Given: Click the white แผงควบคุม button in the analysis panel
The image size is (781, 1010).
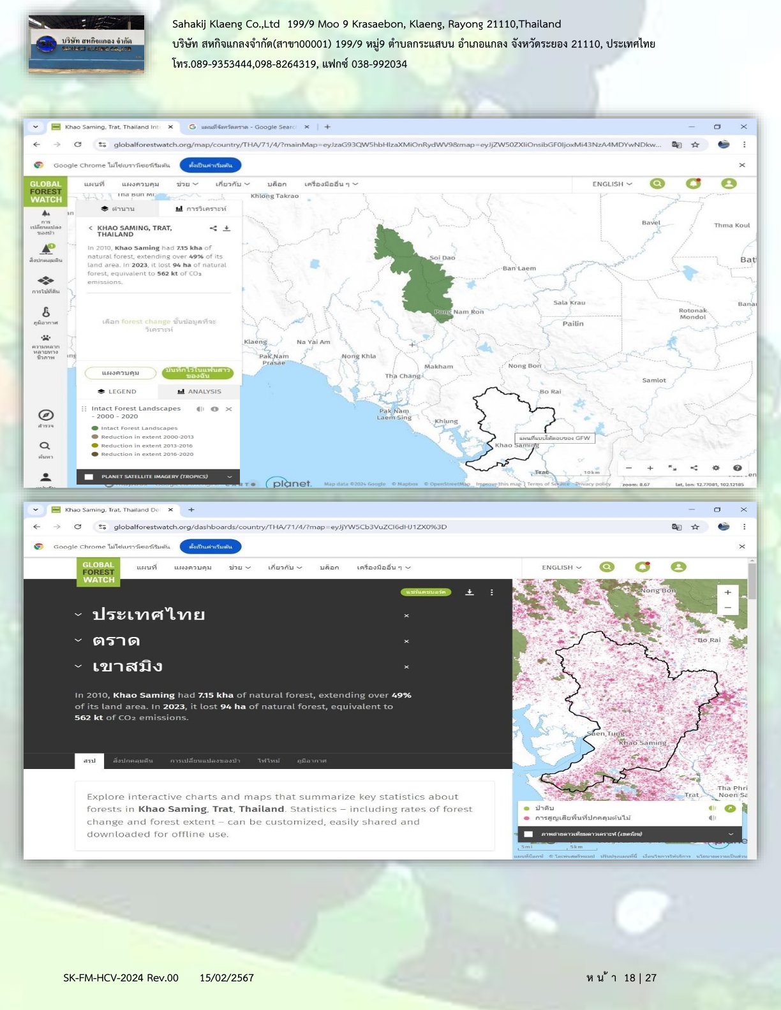Looking at the screenshot, I should 120,373.
